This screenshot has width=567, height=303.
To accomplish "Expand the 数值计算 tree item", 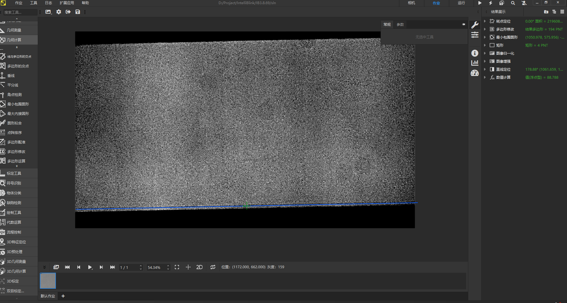I will tap(485, 77).
